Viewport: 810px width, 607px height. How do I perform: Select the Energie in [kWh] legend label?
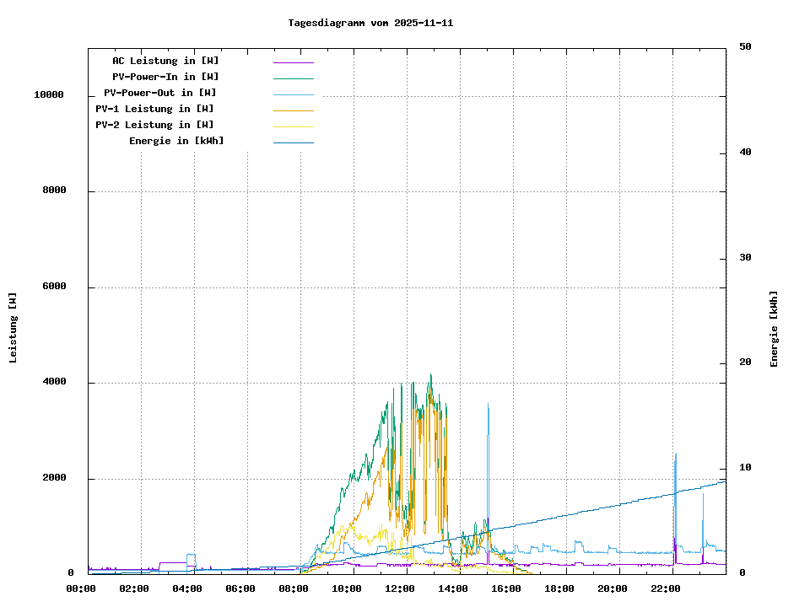176,141
